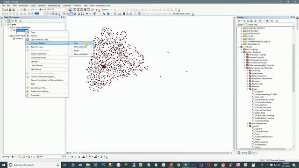The height and width of the screenshot is (168, 299).
Task: Open the font name dropdown
Action: tap(62, 157)
